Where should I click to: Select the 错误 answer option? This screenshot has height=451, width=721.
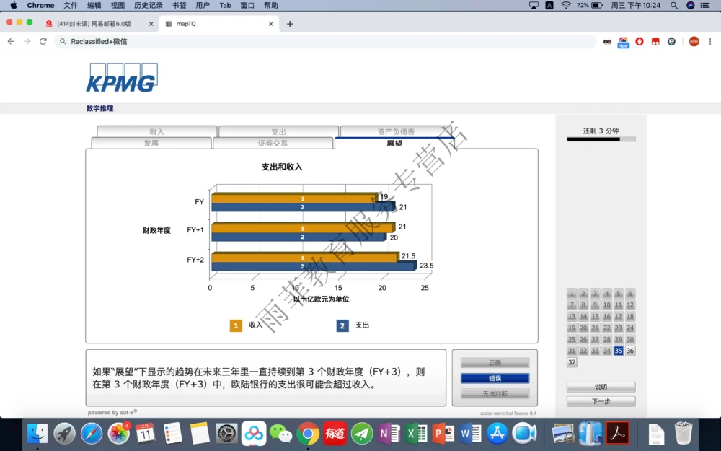point(495,377)
